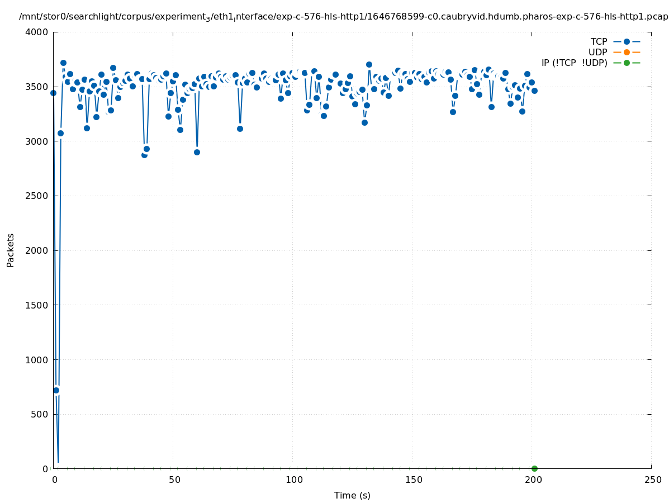Screen dimensions: 669x503
Task: Click the TCP dip point near 60 seconds
Action: (197, 152)
